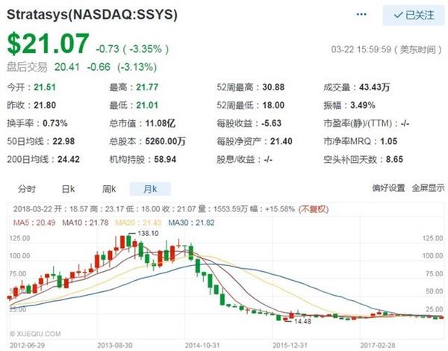Click the 总市值 value 11.08亿

click(161, 123)
